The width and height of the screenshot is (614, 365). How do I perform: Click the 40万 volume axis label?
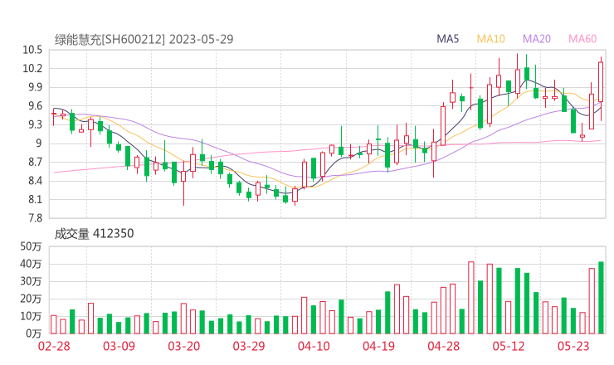pos(31,264)
